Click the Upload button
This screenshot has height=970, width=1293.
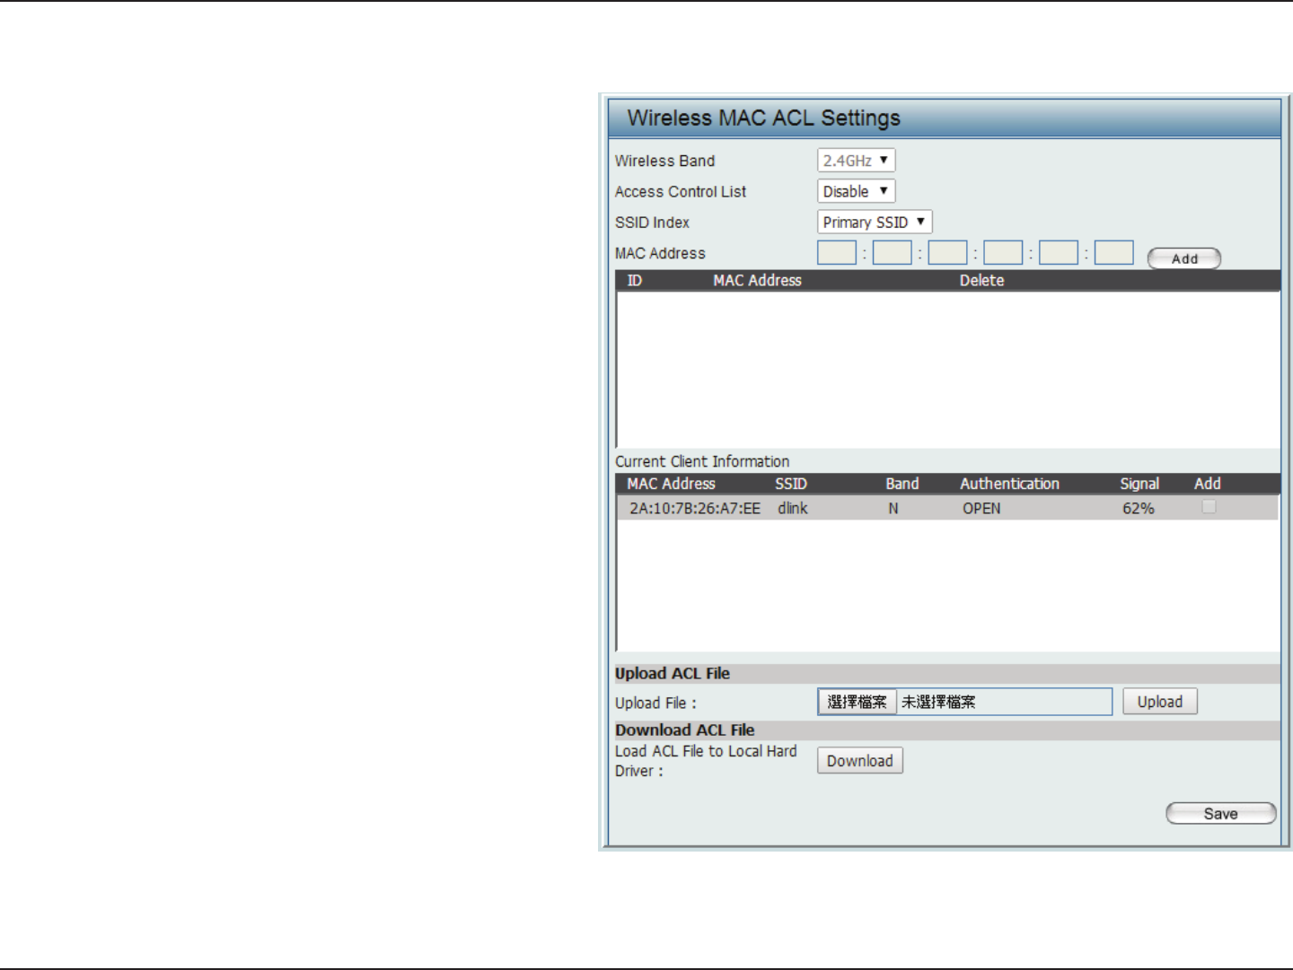click(x=1159, y=702)
